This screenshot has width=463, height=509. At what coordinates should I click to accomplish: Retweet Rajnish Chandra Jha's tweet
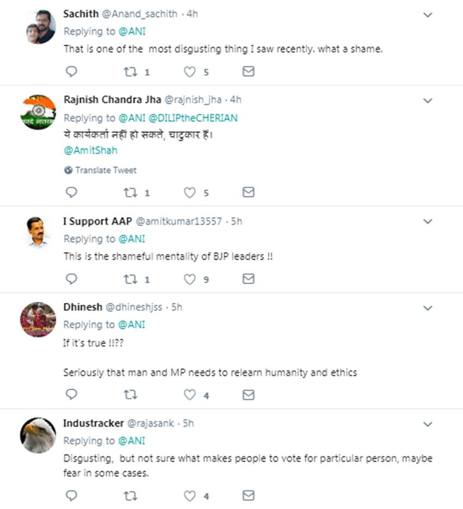[x=131, y=192]
